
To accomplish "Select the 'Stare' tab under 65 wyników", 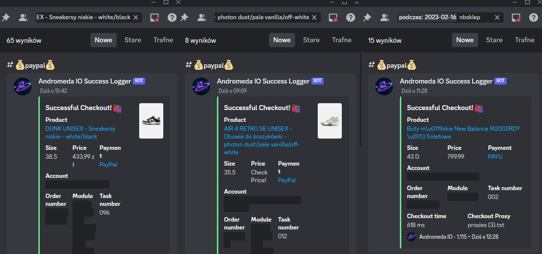I will (x=133, y=40).
